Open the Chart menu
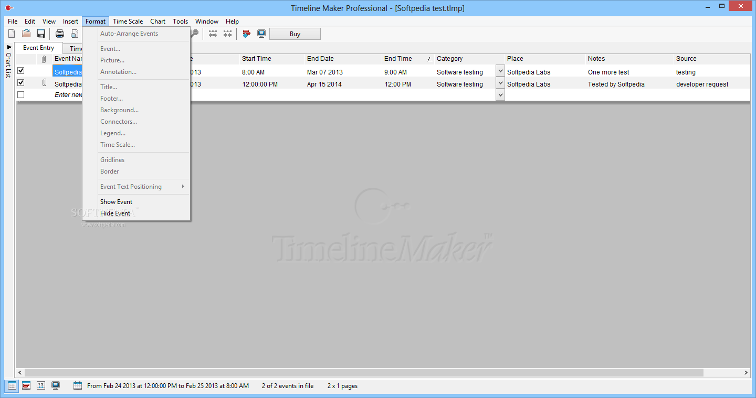 click(158, 21)
